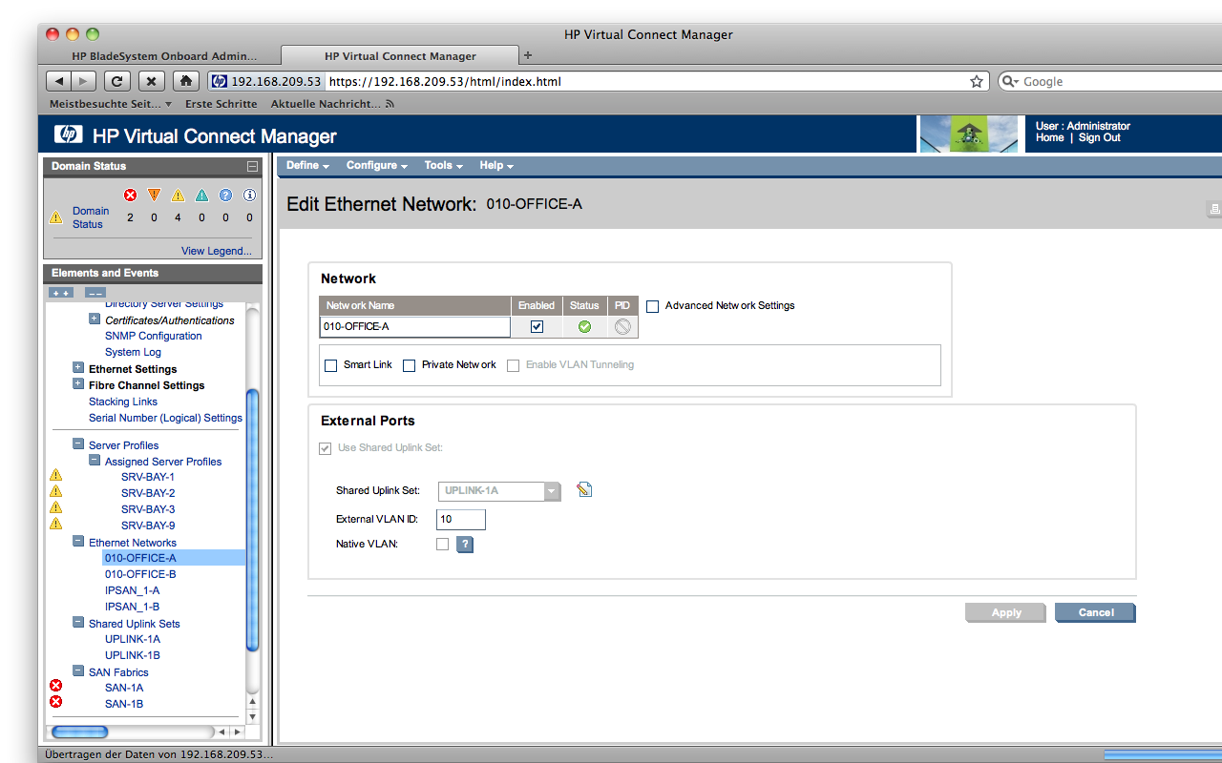Collapse the Server Profiles node
This screenshot has width=1222, height=763.
click(x=78, y=444)
